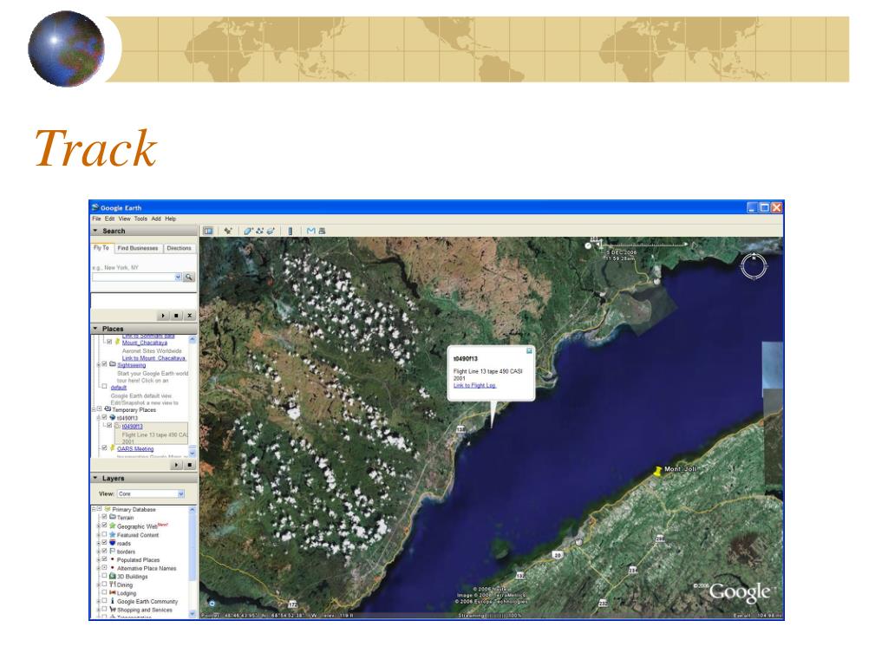The width and height of the screenshot is (888, 666).
Task: Click the Lodging bed icon
Action: pos(112,593)
